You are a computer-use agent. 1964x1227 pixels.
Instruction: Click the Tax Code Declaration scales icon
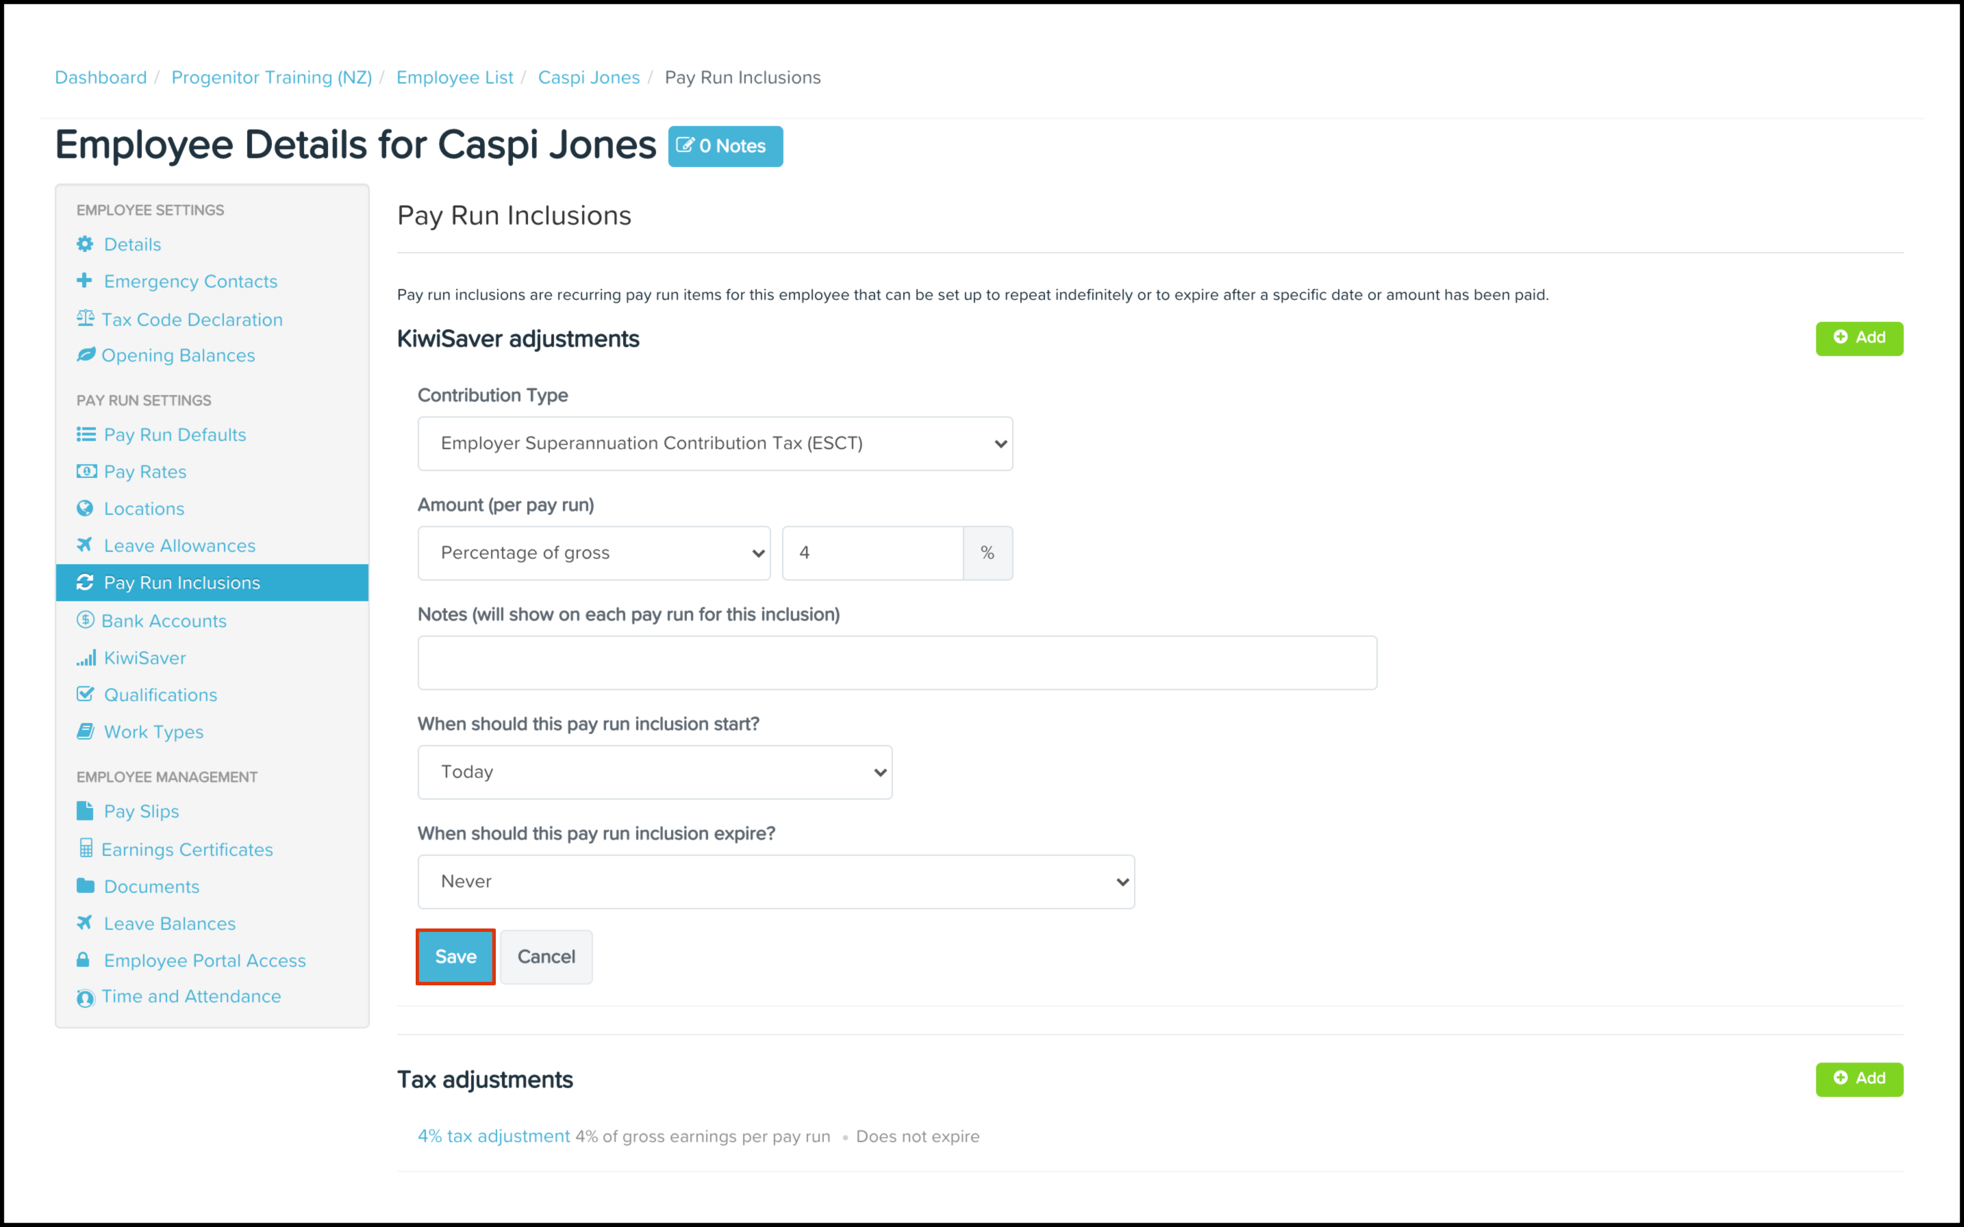[85, 318]
